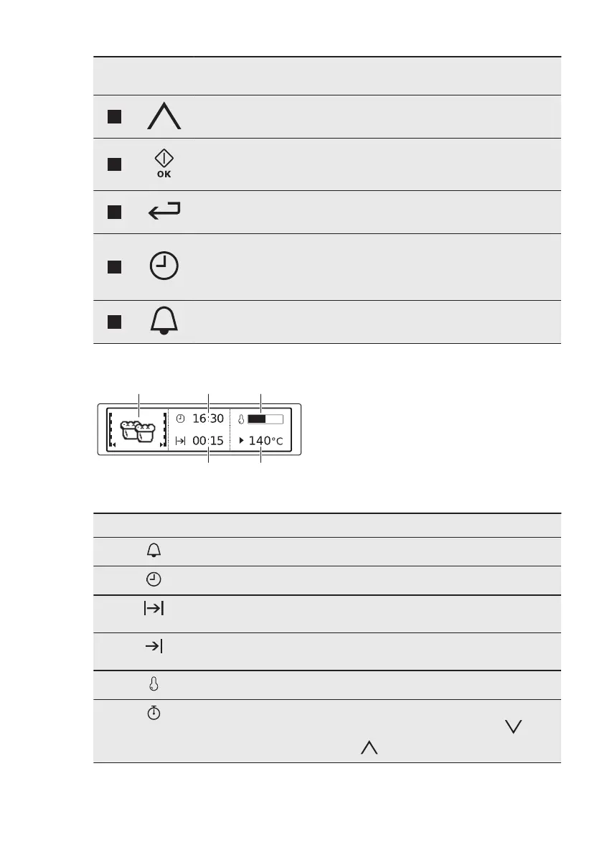The height and width of the screenshot is (855, 602).
Task: Click the 140°C temperature reading
Action: pyautogui.click(x=268, y=441)
